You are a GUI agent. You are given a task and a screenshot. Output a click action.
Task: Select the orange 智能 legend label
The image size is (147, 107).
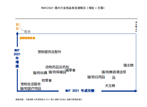pyautogui.click(x=17, y=26)
